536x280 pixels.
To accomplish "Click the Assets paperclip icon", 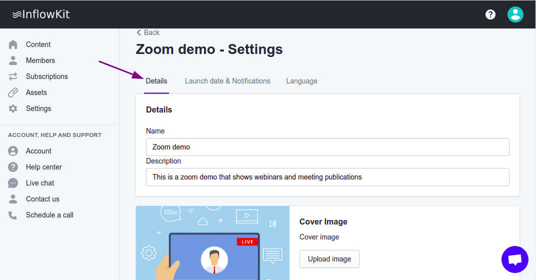I will (x=13, y=92).
